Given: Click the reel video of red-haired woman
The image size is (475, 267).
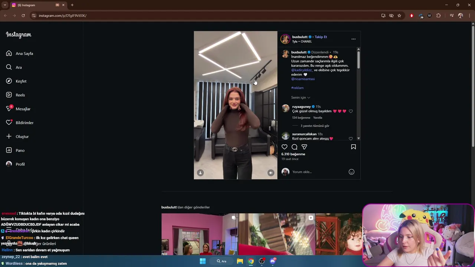Looking at the screenshot, I should point(235,105).
